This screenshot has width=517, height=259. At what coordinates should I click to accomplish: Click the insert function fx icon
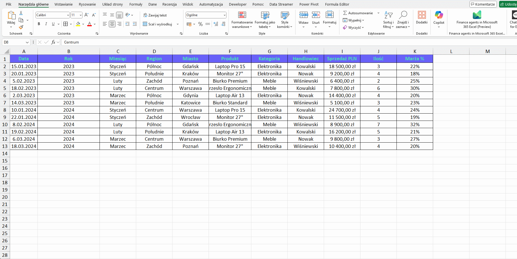pos(53,42)
